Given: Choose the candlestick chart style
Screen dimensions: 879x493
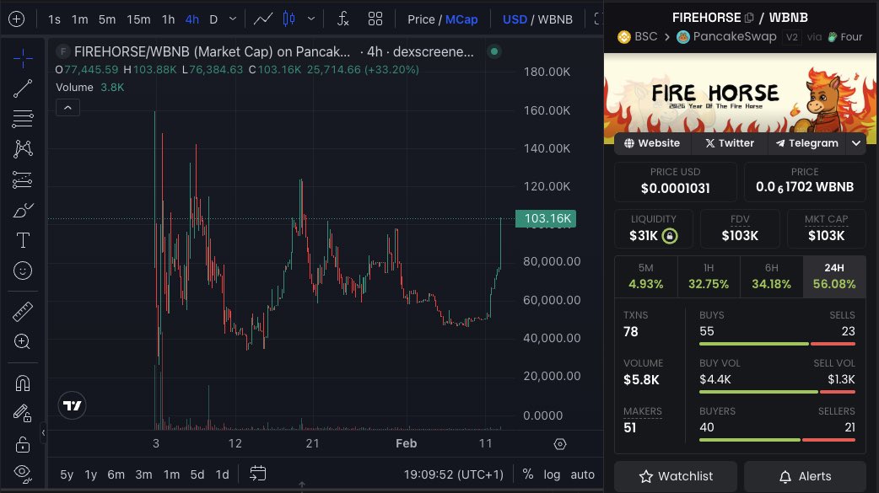Looking at the screenshot, I should tap(289, 19).
